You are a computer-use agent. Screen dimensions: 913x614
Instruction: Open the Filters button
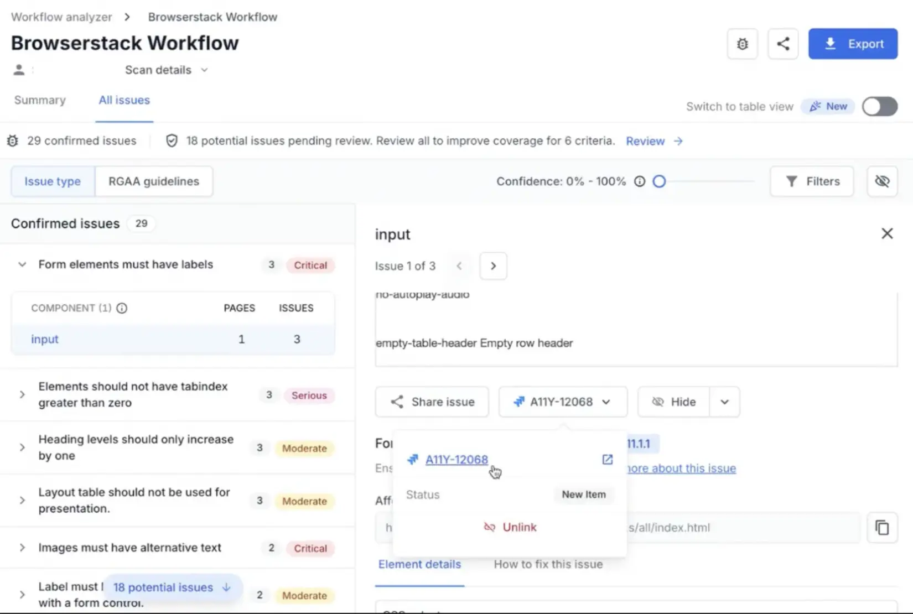(x=812, y=181)
